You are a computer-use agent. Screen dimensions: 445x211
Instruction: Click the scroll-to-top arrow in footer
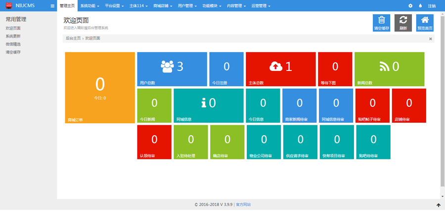point(438,205)
